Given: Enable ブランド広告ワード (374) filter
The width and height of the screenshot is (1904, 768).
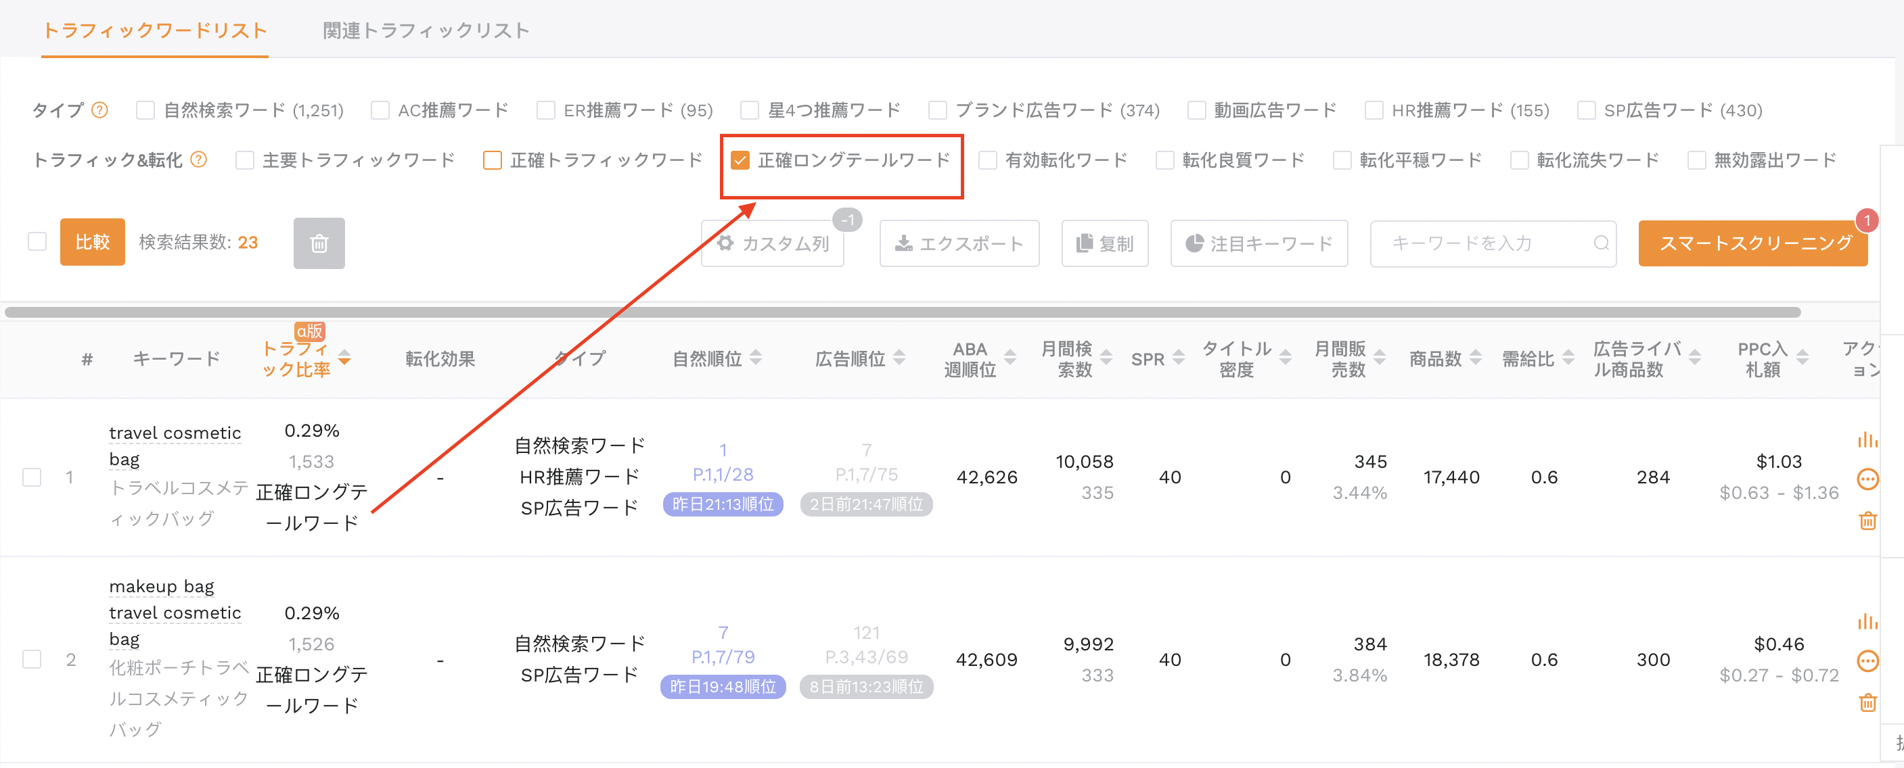Looking at the screenshot, I should click(x=937, y=110).
